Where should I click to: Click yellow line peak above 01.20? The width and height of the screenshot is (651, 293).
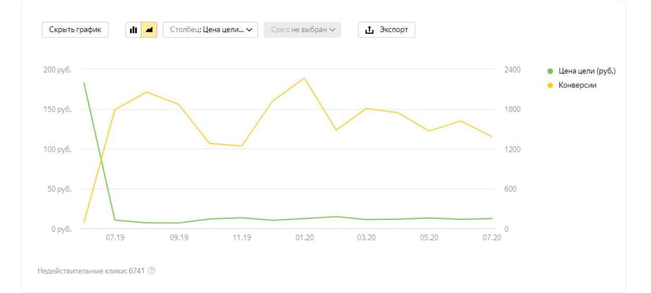click(x=304, y=78)
